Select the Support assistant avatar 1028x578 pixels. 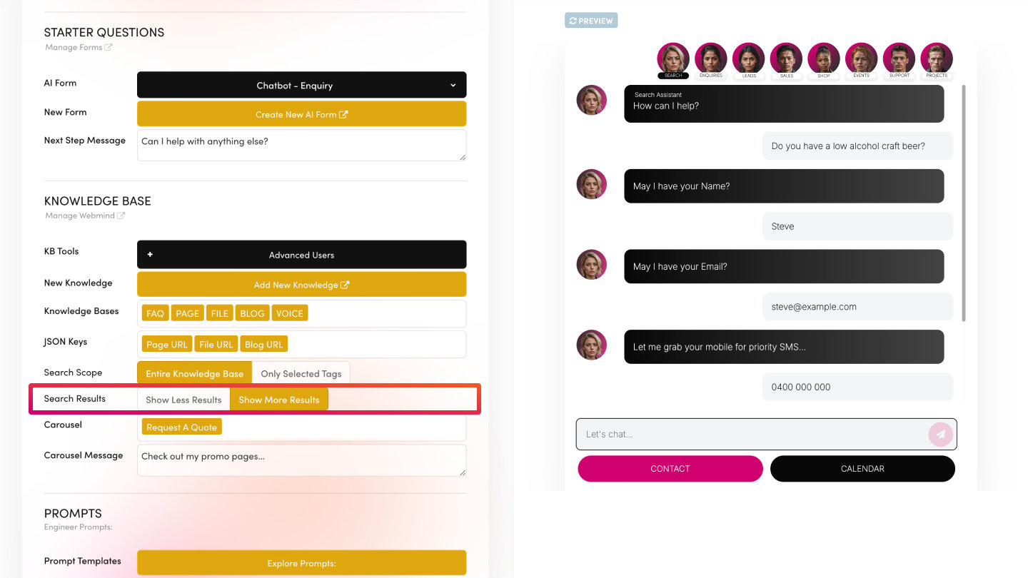click(x=899, y=59)
